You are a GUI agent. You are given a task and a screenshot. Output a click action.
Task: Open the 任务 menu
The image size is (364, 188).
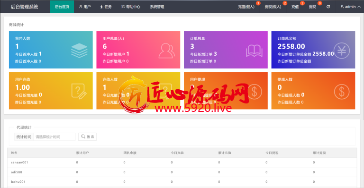(x=106, y=7)
